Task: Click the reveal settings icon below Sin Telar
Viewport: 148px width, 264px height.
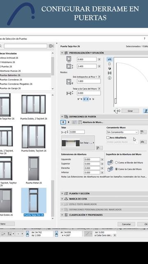Action: (x=99, y=148)
